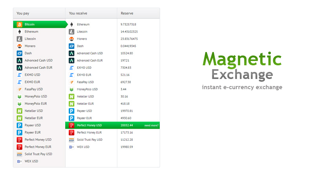Choose Solid Trust Pay USD in You pay

(38, 154)
